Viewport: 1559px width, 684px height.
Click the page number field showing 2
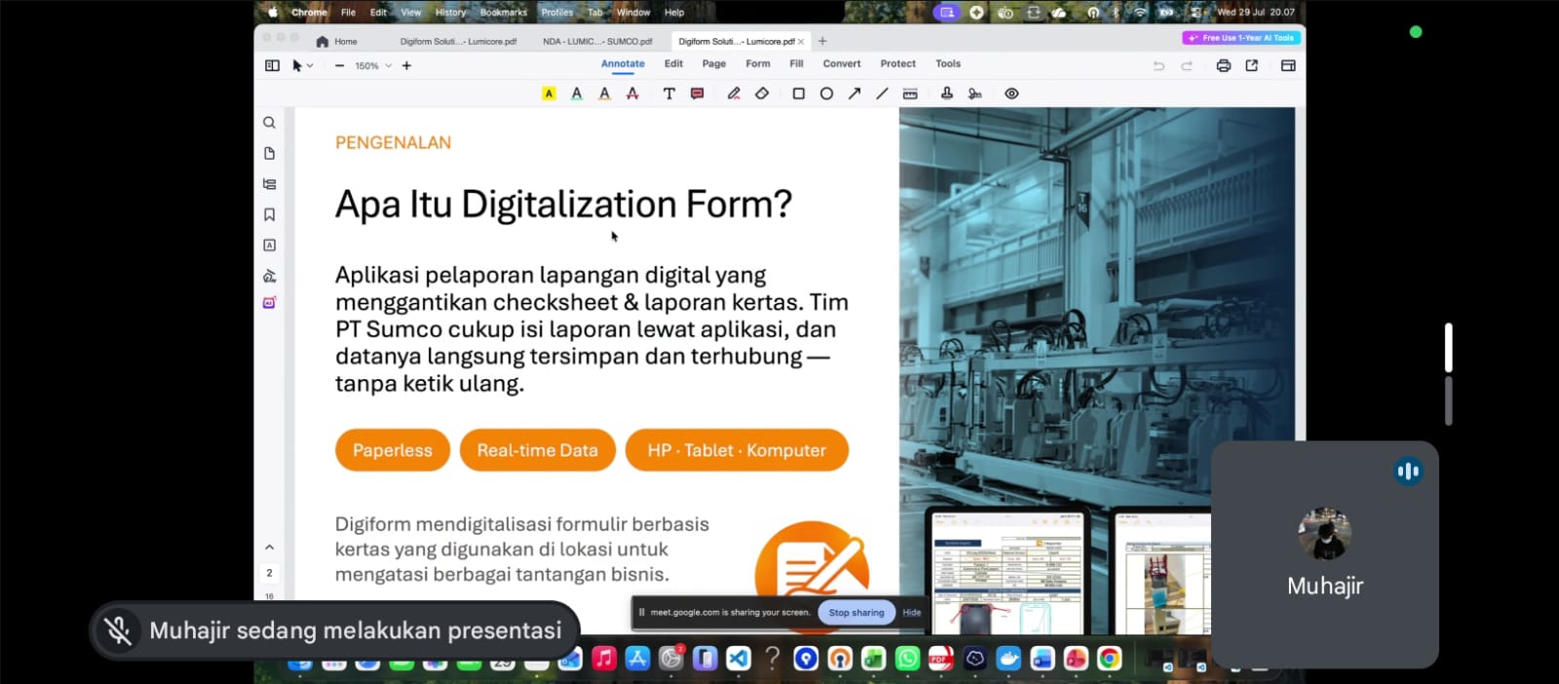[269, 573]
